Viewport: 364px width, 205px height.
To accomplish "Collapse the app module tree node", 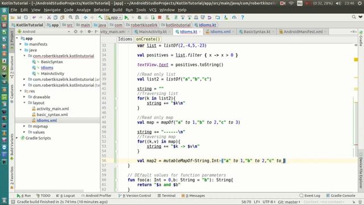I will (17, 38).
